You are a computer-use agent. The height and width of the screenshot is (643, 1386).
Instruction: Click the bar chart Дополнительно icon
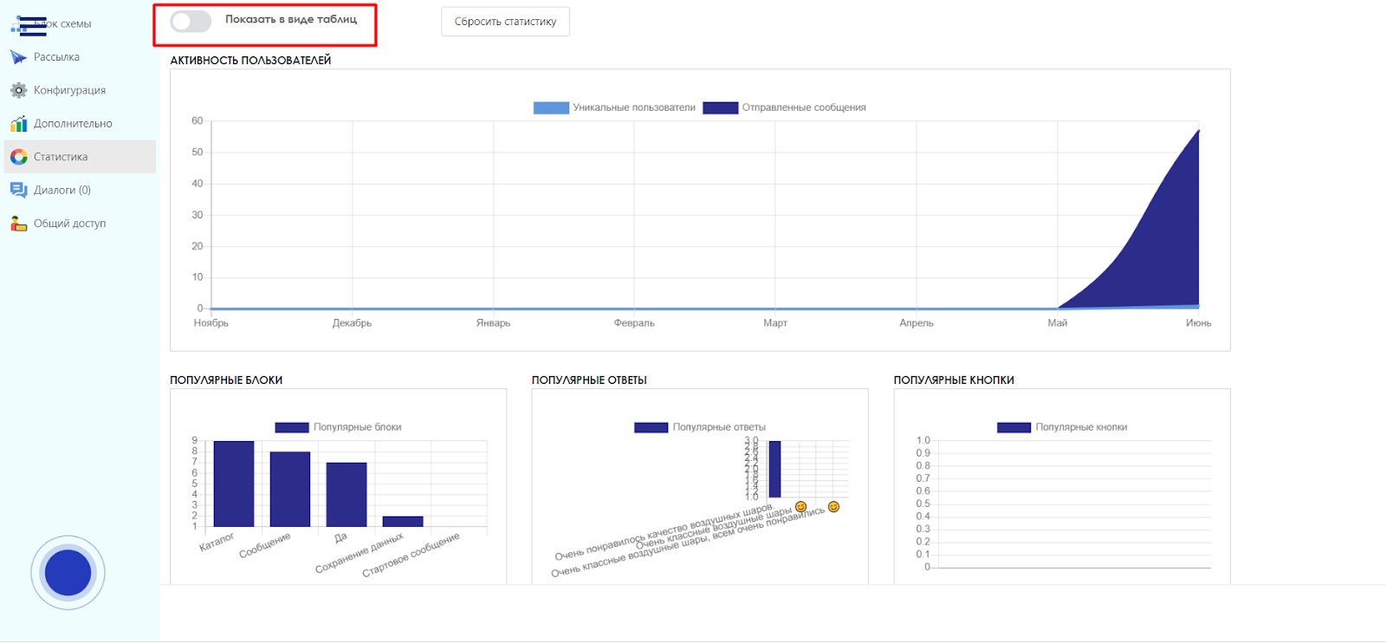coord(18,124)
